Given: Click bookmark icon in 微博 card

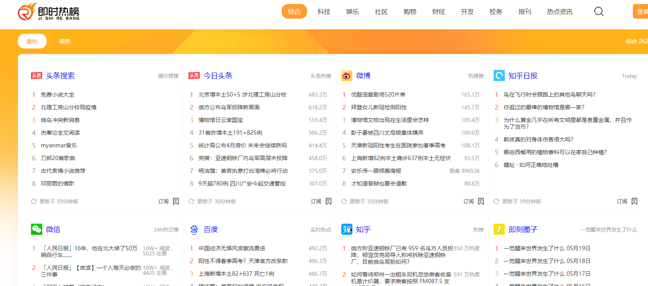Looking at the screenshot, I should (481, 201).
